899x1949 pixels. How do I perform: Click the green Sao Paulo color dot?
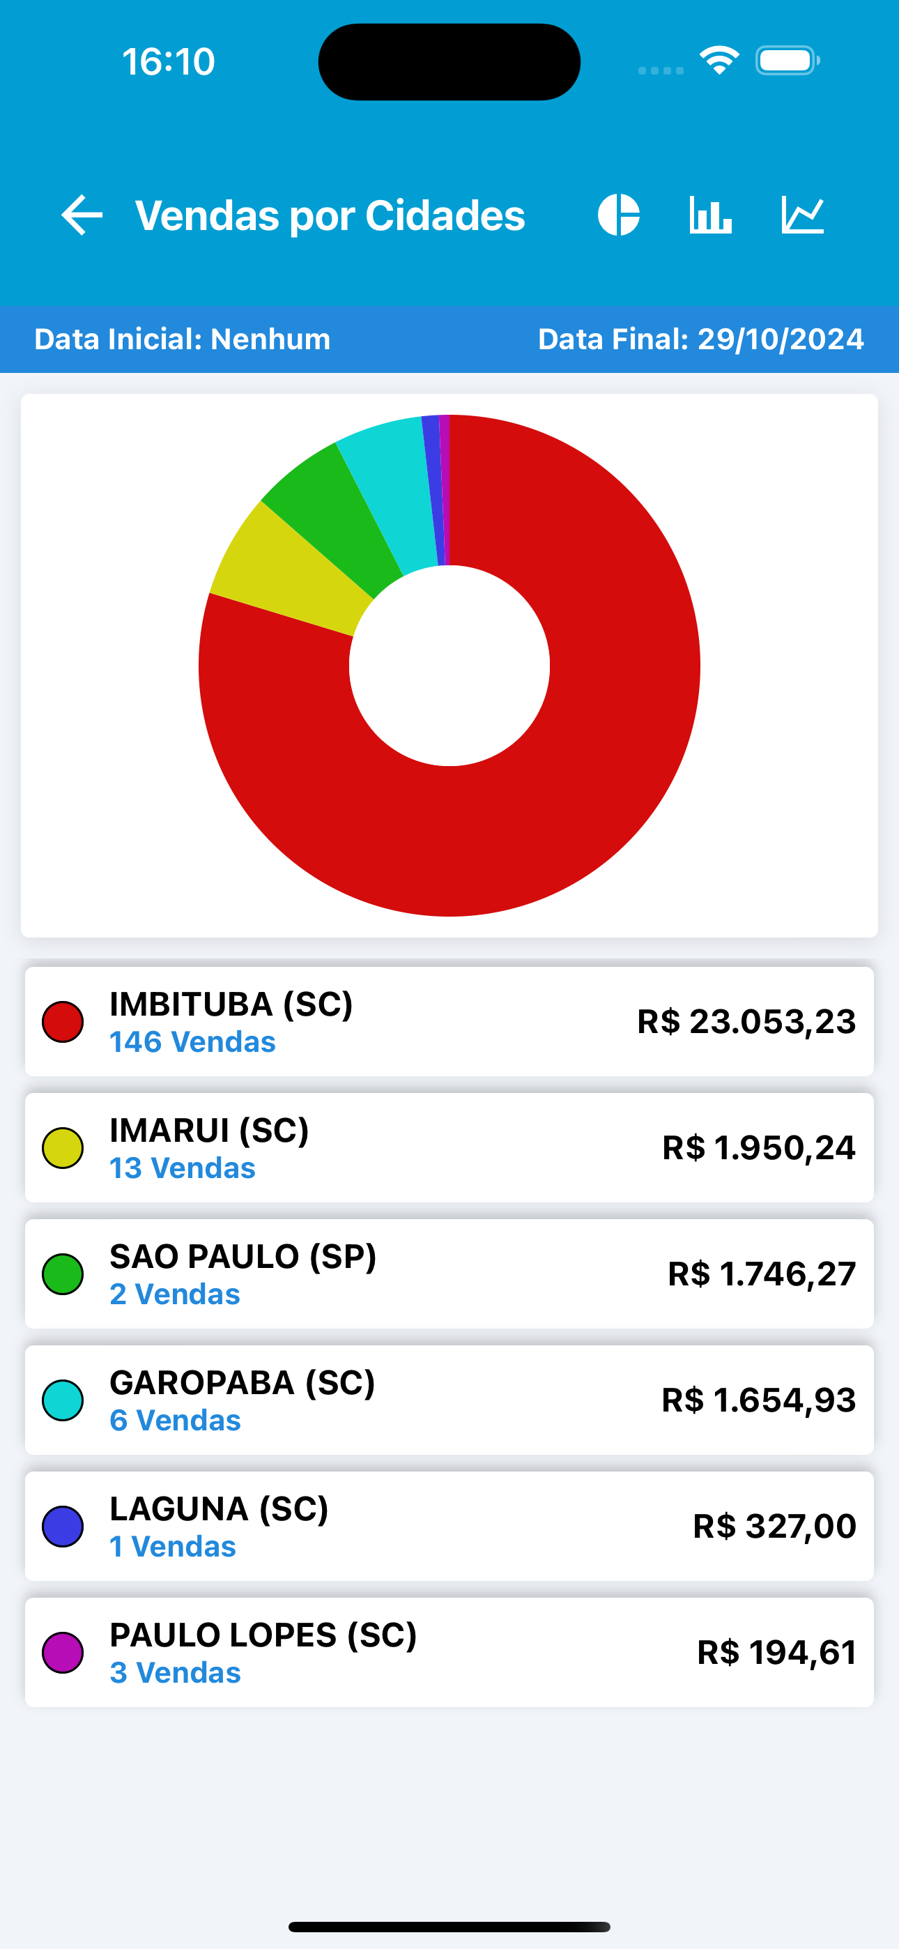(63, 1274)
